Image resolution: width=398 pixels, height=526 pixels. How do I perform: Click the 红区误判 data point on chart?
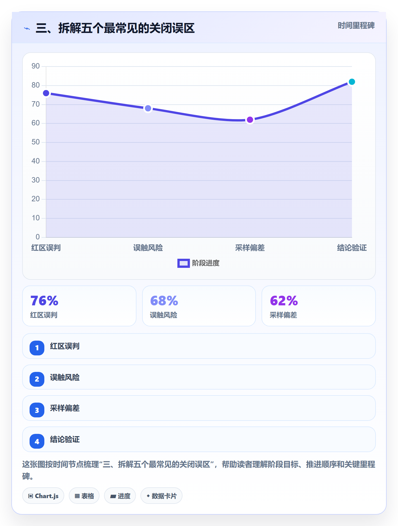[x=46, y=93]
